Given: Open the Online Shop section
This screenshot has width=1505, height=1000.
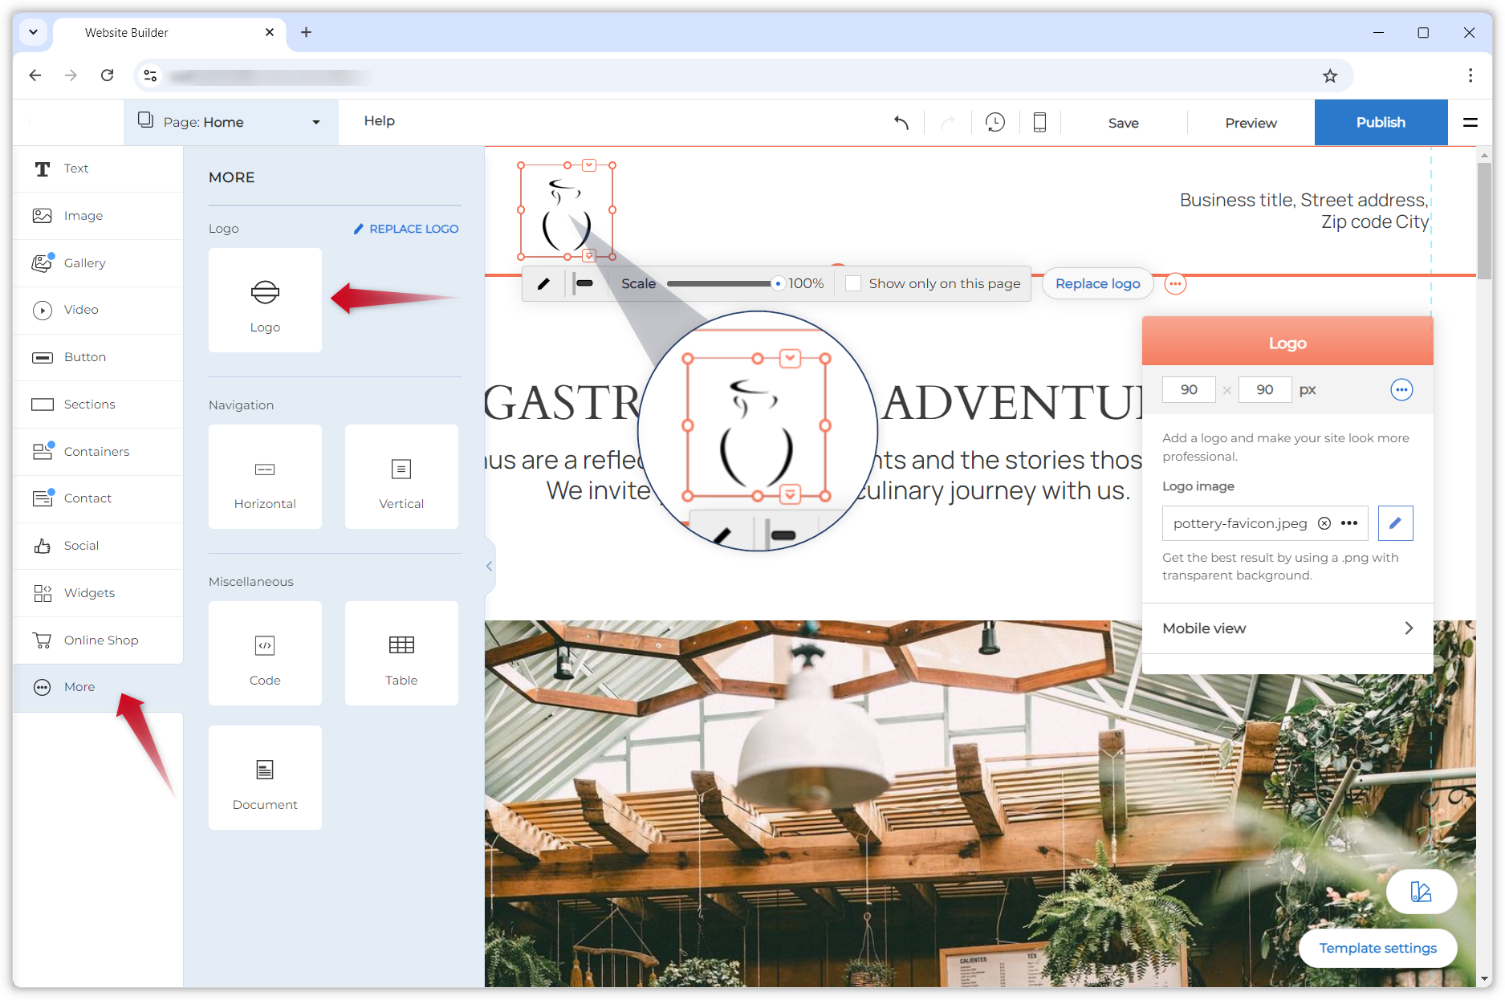Looking at the screenshot, I should (x=101, y=640).
